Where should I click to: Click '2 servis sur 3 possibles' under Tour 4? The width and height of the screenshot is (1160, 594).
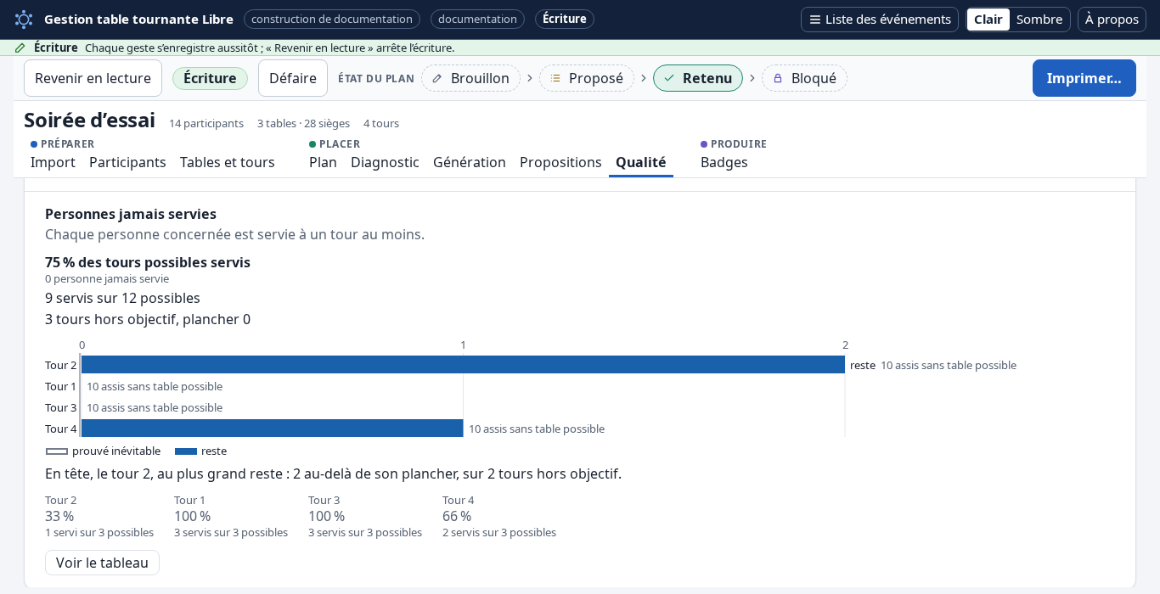[499, 532]
